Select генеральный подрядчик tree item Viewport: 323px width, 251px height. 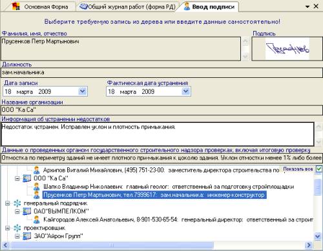tap(56, 203)
